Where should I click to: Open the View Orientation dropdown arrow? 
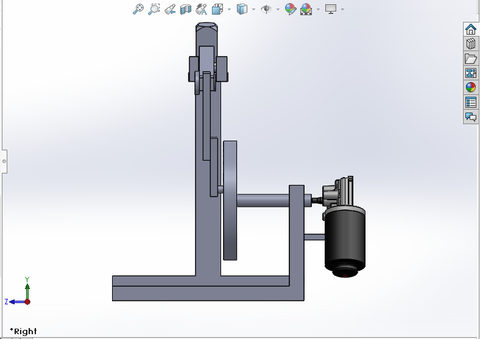(x=229, y=10)
